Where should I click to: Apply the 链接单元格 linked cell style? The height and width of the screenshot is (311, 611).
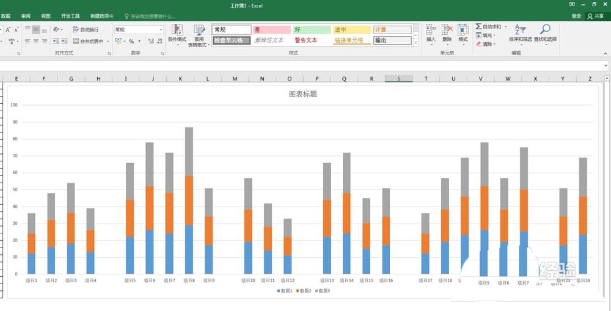point(352,40)
